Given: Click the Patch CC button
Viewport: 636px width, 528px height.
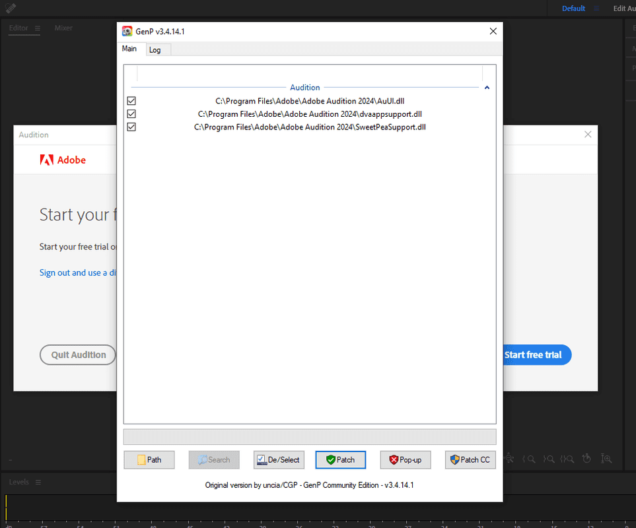Looking at the screenshot, I should pos(470,460).
